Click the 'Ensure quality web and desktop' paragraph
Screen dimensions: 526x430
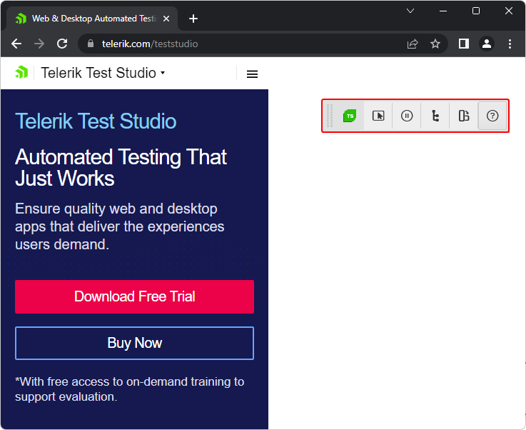pyautogui.click(x=119, y=226)
